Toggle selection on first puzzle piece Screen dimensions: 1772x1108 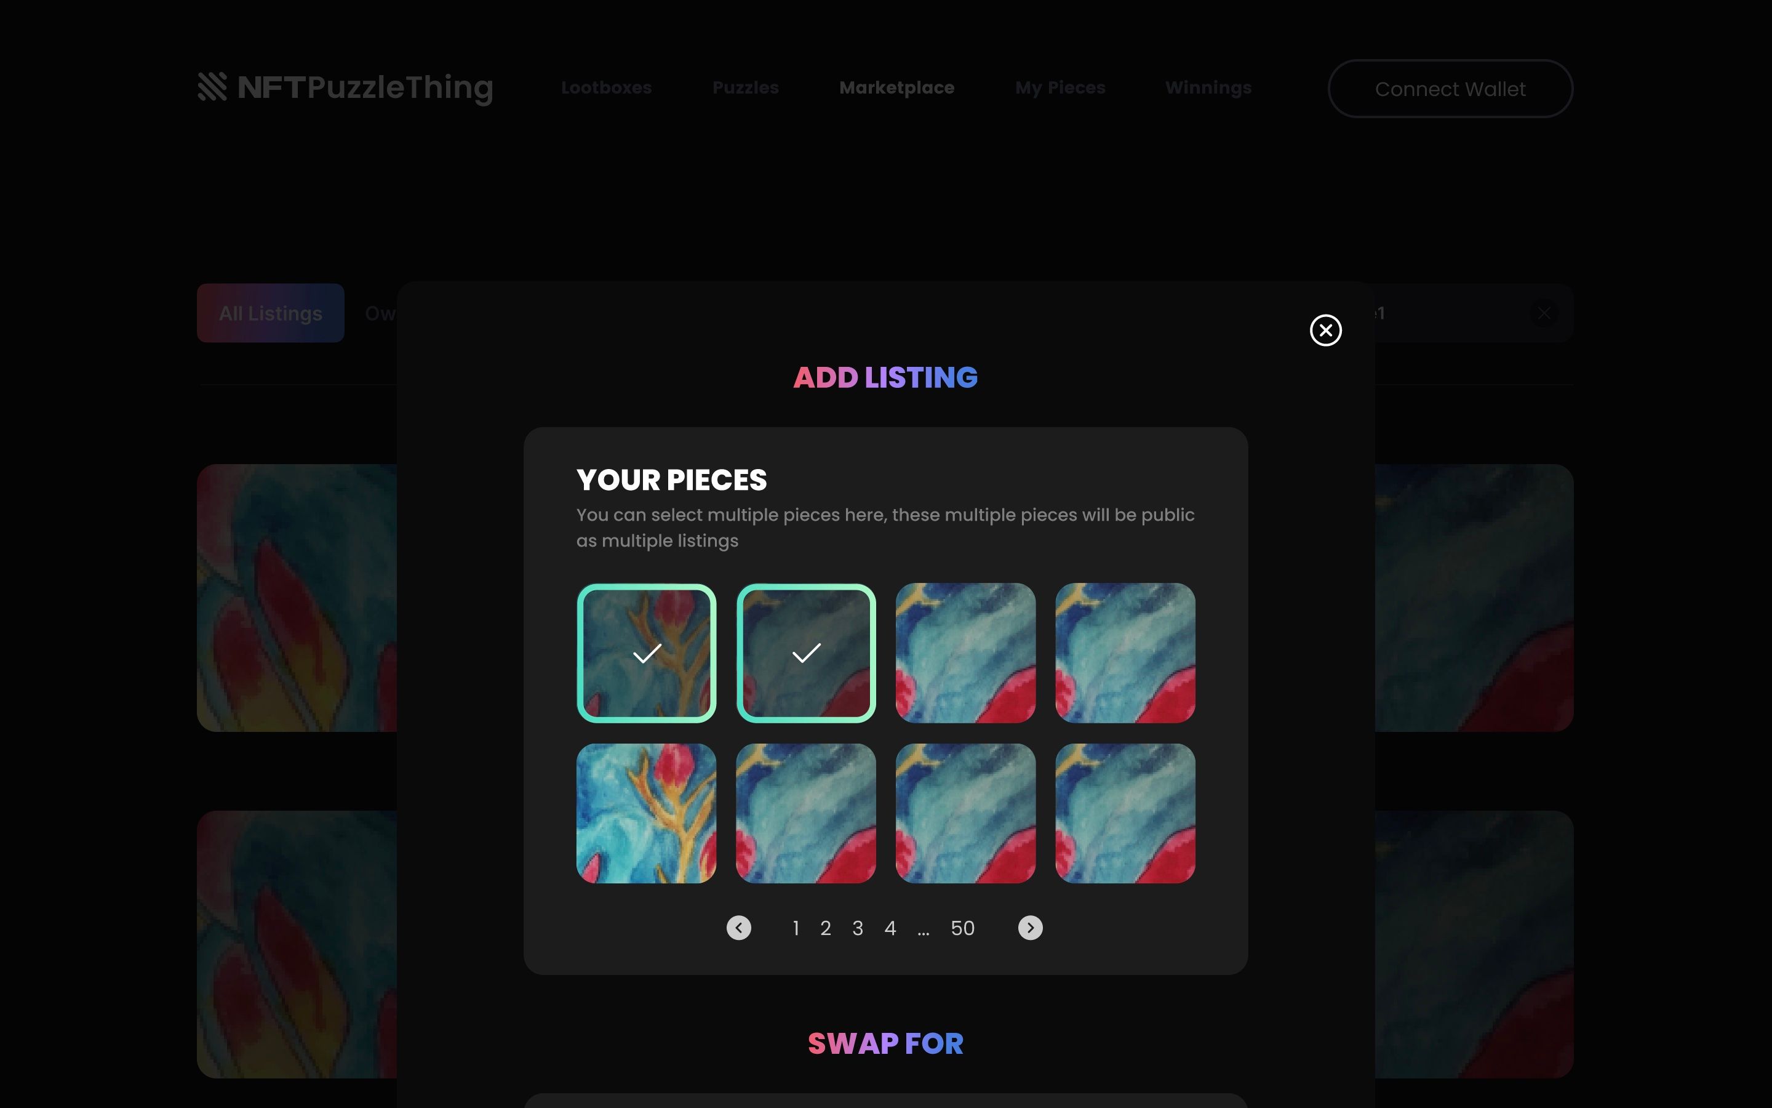[x=645, y=652]
